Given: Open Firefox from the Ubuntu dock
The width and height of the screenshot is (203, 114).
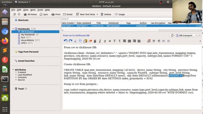Looking at the screenshot, I should (x=5, y=41).
